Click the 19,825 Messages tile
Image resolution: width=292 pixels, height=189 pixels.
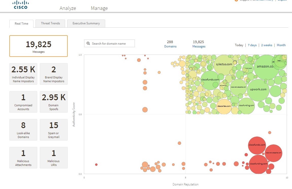(39, 46)
